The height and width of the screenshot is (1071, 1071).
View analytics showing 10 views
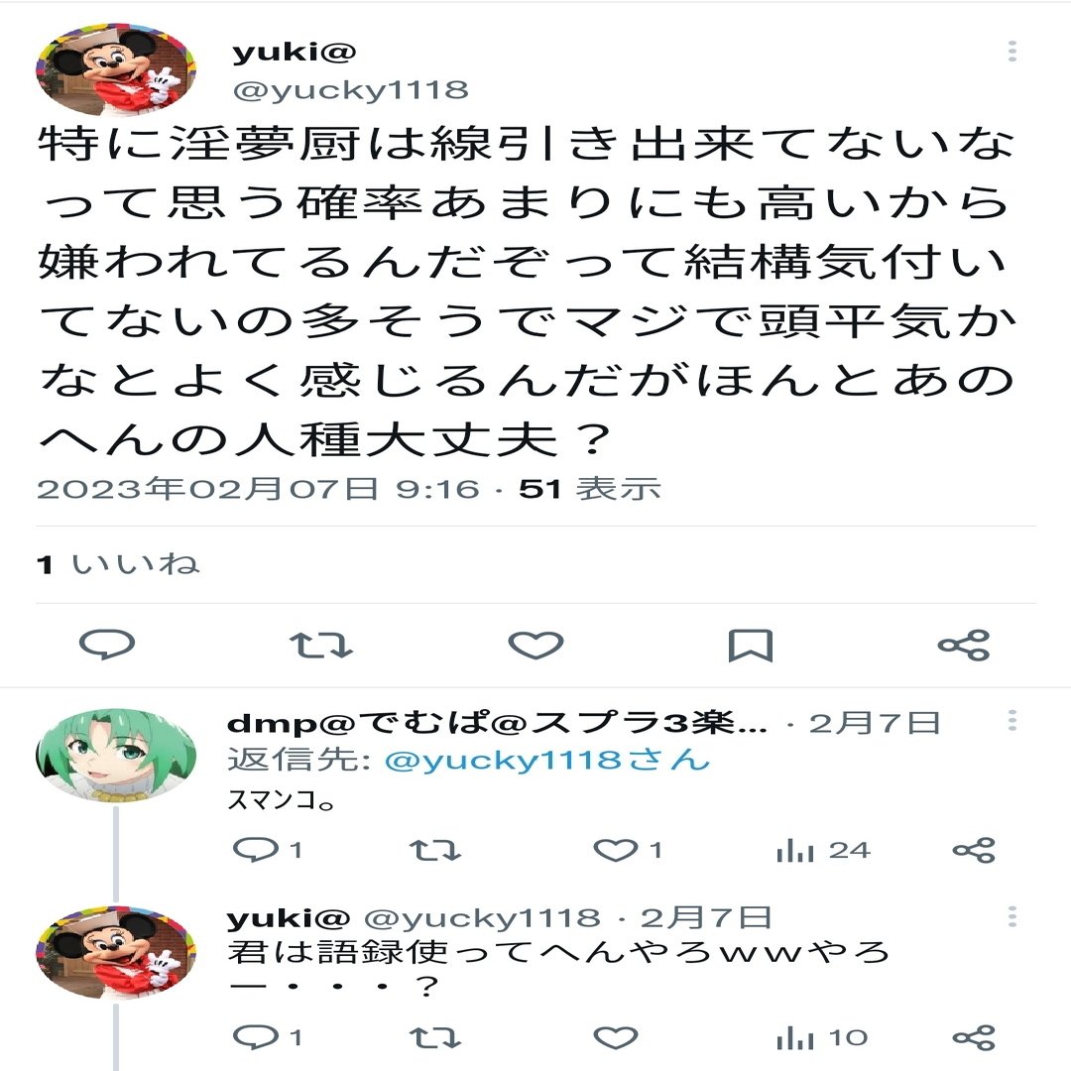click(x=822, y=1038)
